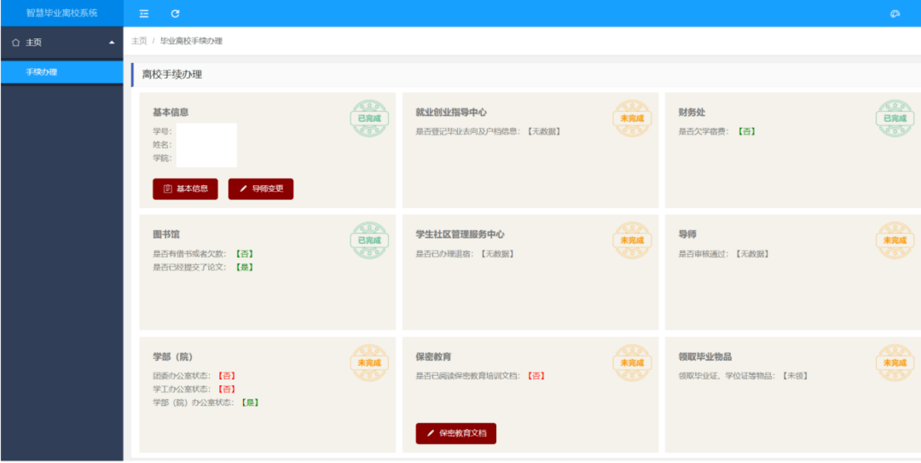This screenshot has height=463, width=921.
Task: Click the 导师 card title
Action: pos(687,234)
